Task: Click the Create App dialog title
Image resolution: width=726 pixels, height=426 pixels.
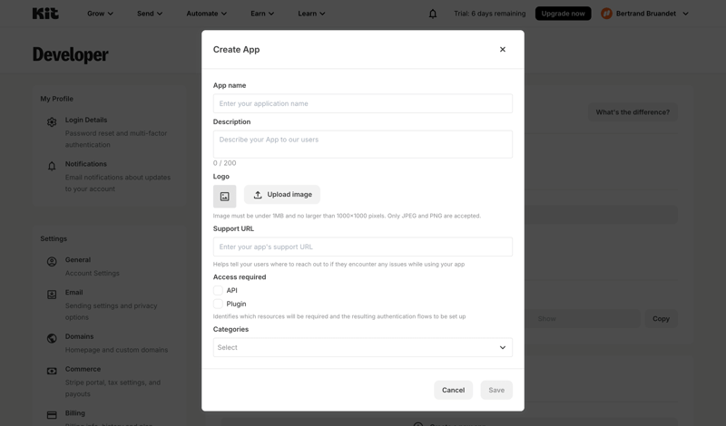Action: (x=236, y=50)
